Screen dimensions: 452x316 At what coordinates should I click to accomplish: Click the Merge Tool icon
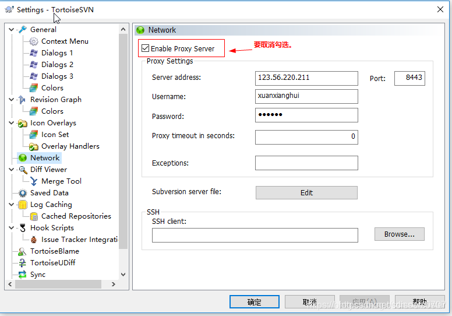coord(34,181)
